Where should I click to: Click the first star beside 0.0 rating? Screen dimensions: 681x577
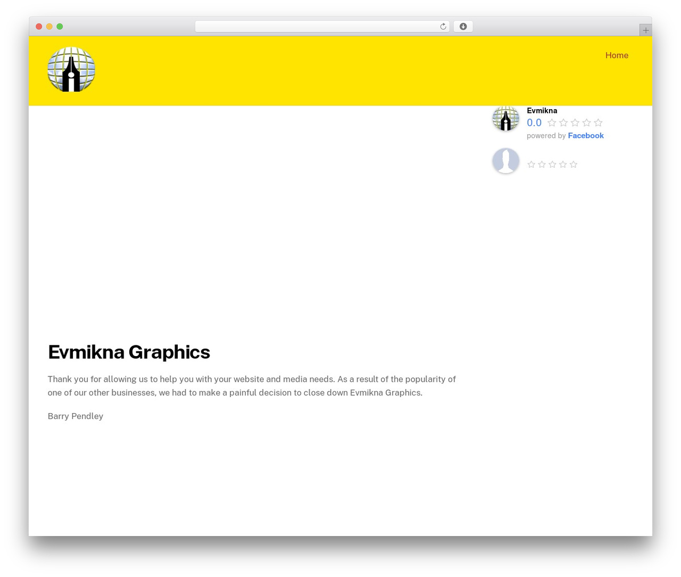(552, 123)
